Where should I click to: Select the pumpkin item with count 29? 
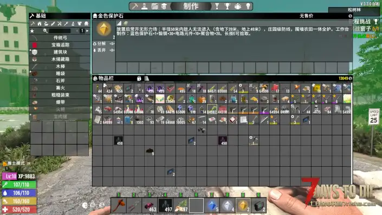click(x=202, y=99)
